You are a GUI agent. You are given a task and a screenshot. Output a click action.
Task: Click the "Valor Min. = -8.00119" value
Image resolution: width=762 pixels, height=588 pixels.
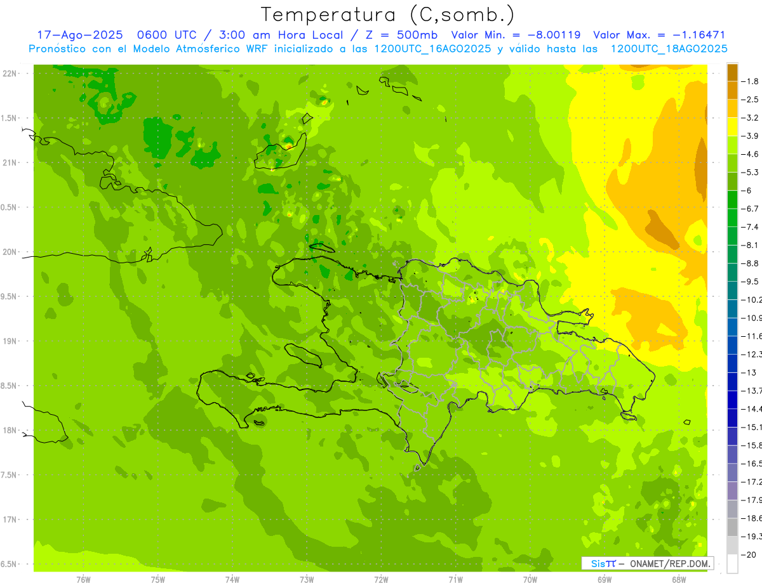coord(516,35)
